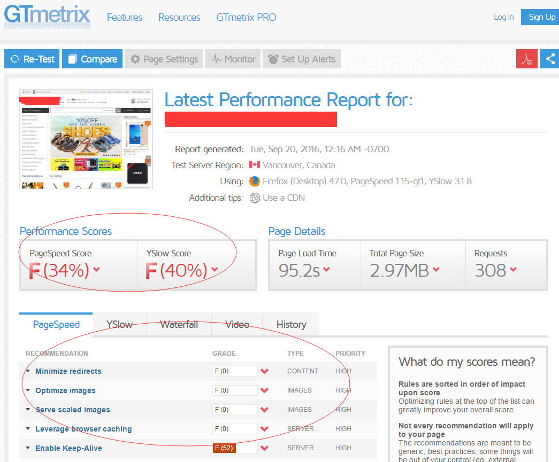Expand Page Load Time details arrow
This screenshot has width=559, height=462.
[x=326, y=269]
